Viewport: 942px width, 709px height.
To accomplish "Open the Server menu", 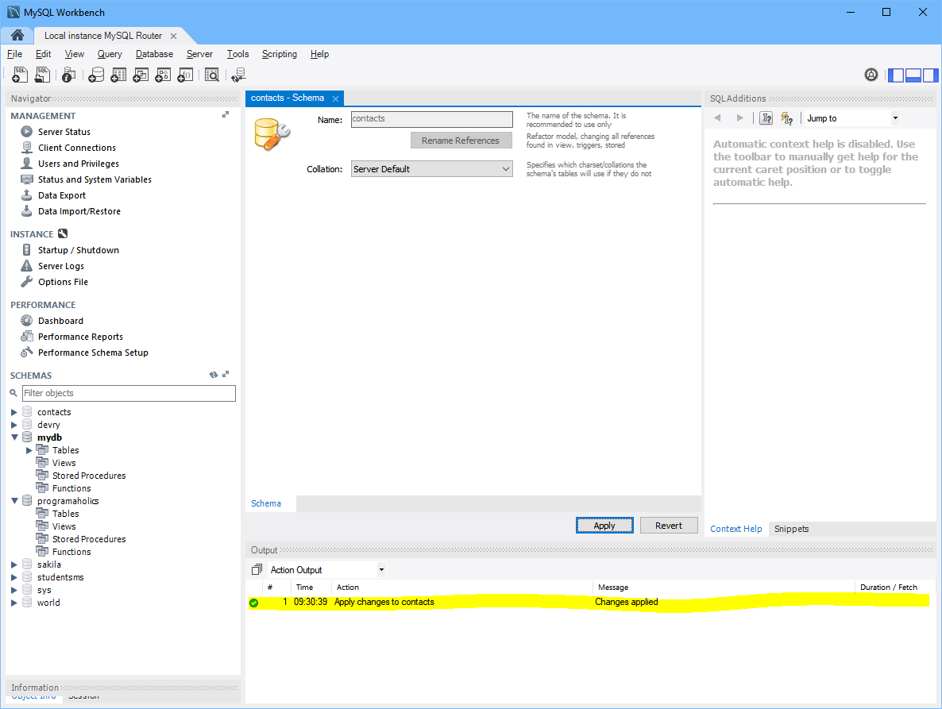I will click(x=199, y=54).
